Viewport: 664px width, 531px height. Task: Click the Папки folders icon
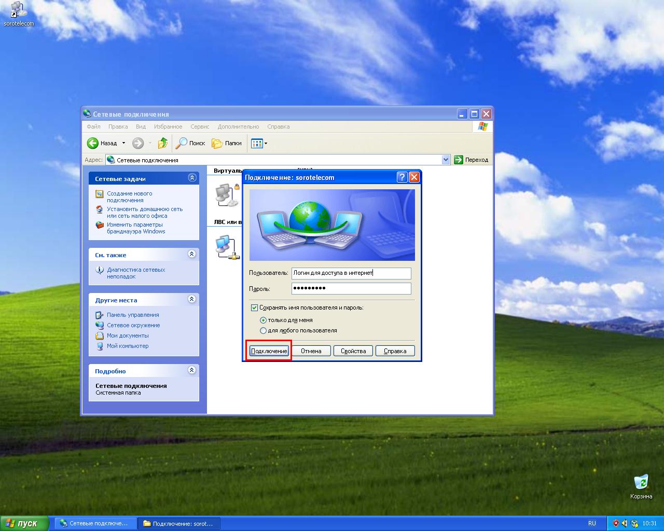pyautogui.click(x=217, y=143)
